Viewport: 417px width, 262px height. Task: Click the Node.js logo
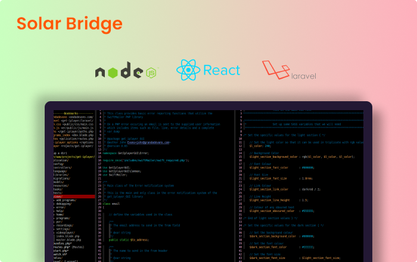pos(126,70)
